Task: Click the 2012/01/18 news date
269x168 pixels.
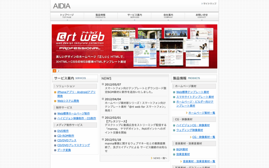Action: (x=113, y=140)
